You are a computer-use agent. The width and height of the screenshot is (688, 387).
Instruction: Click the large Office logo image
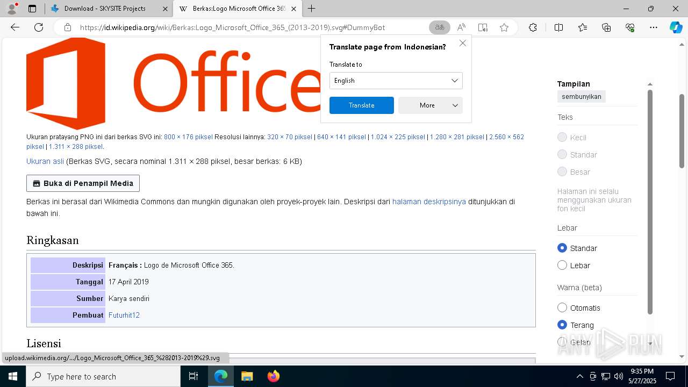coord(173,83)
